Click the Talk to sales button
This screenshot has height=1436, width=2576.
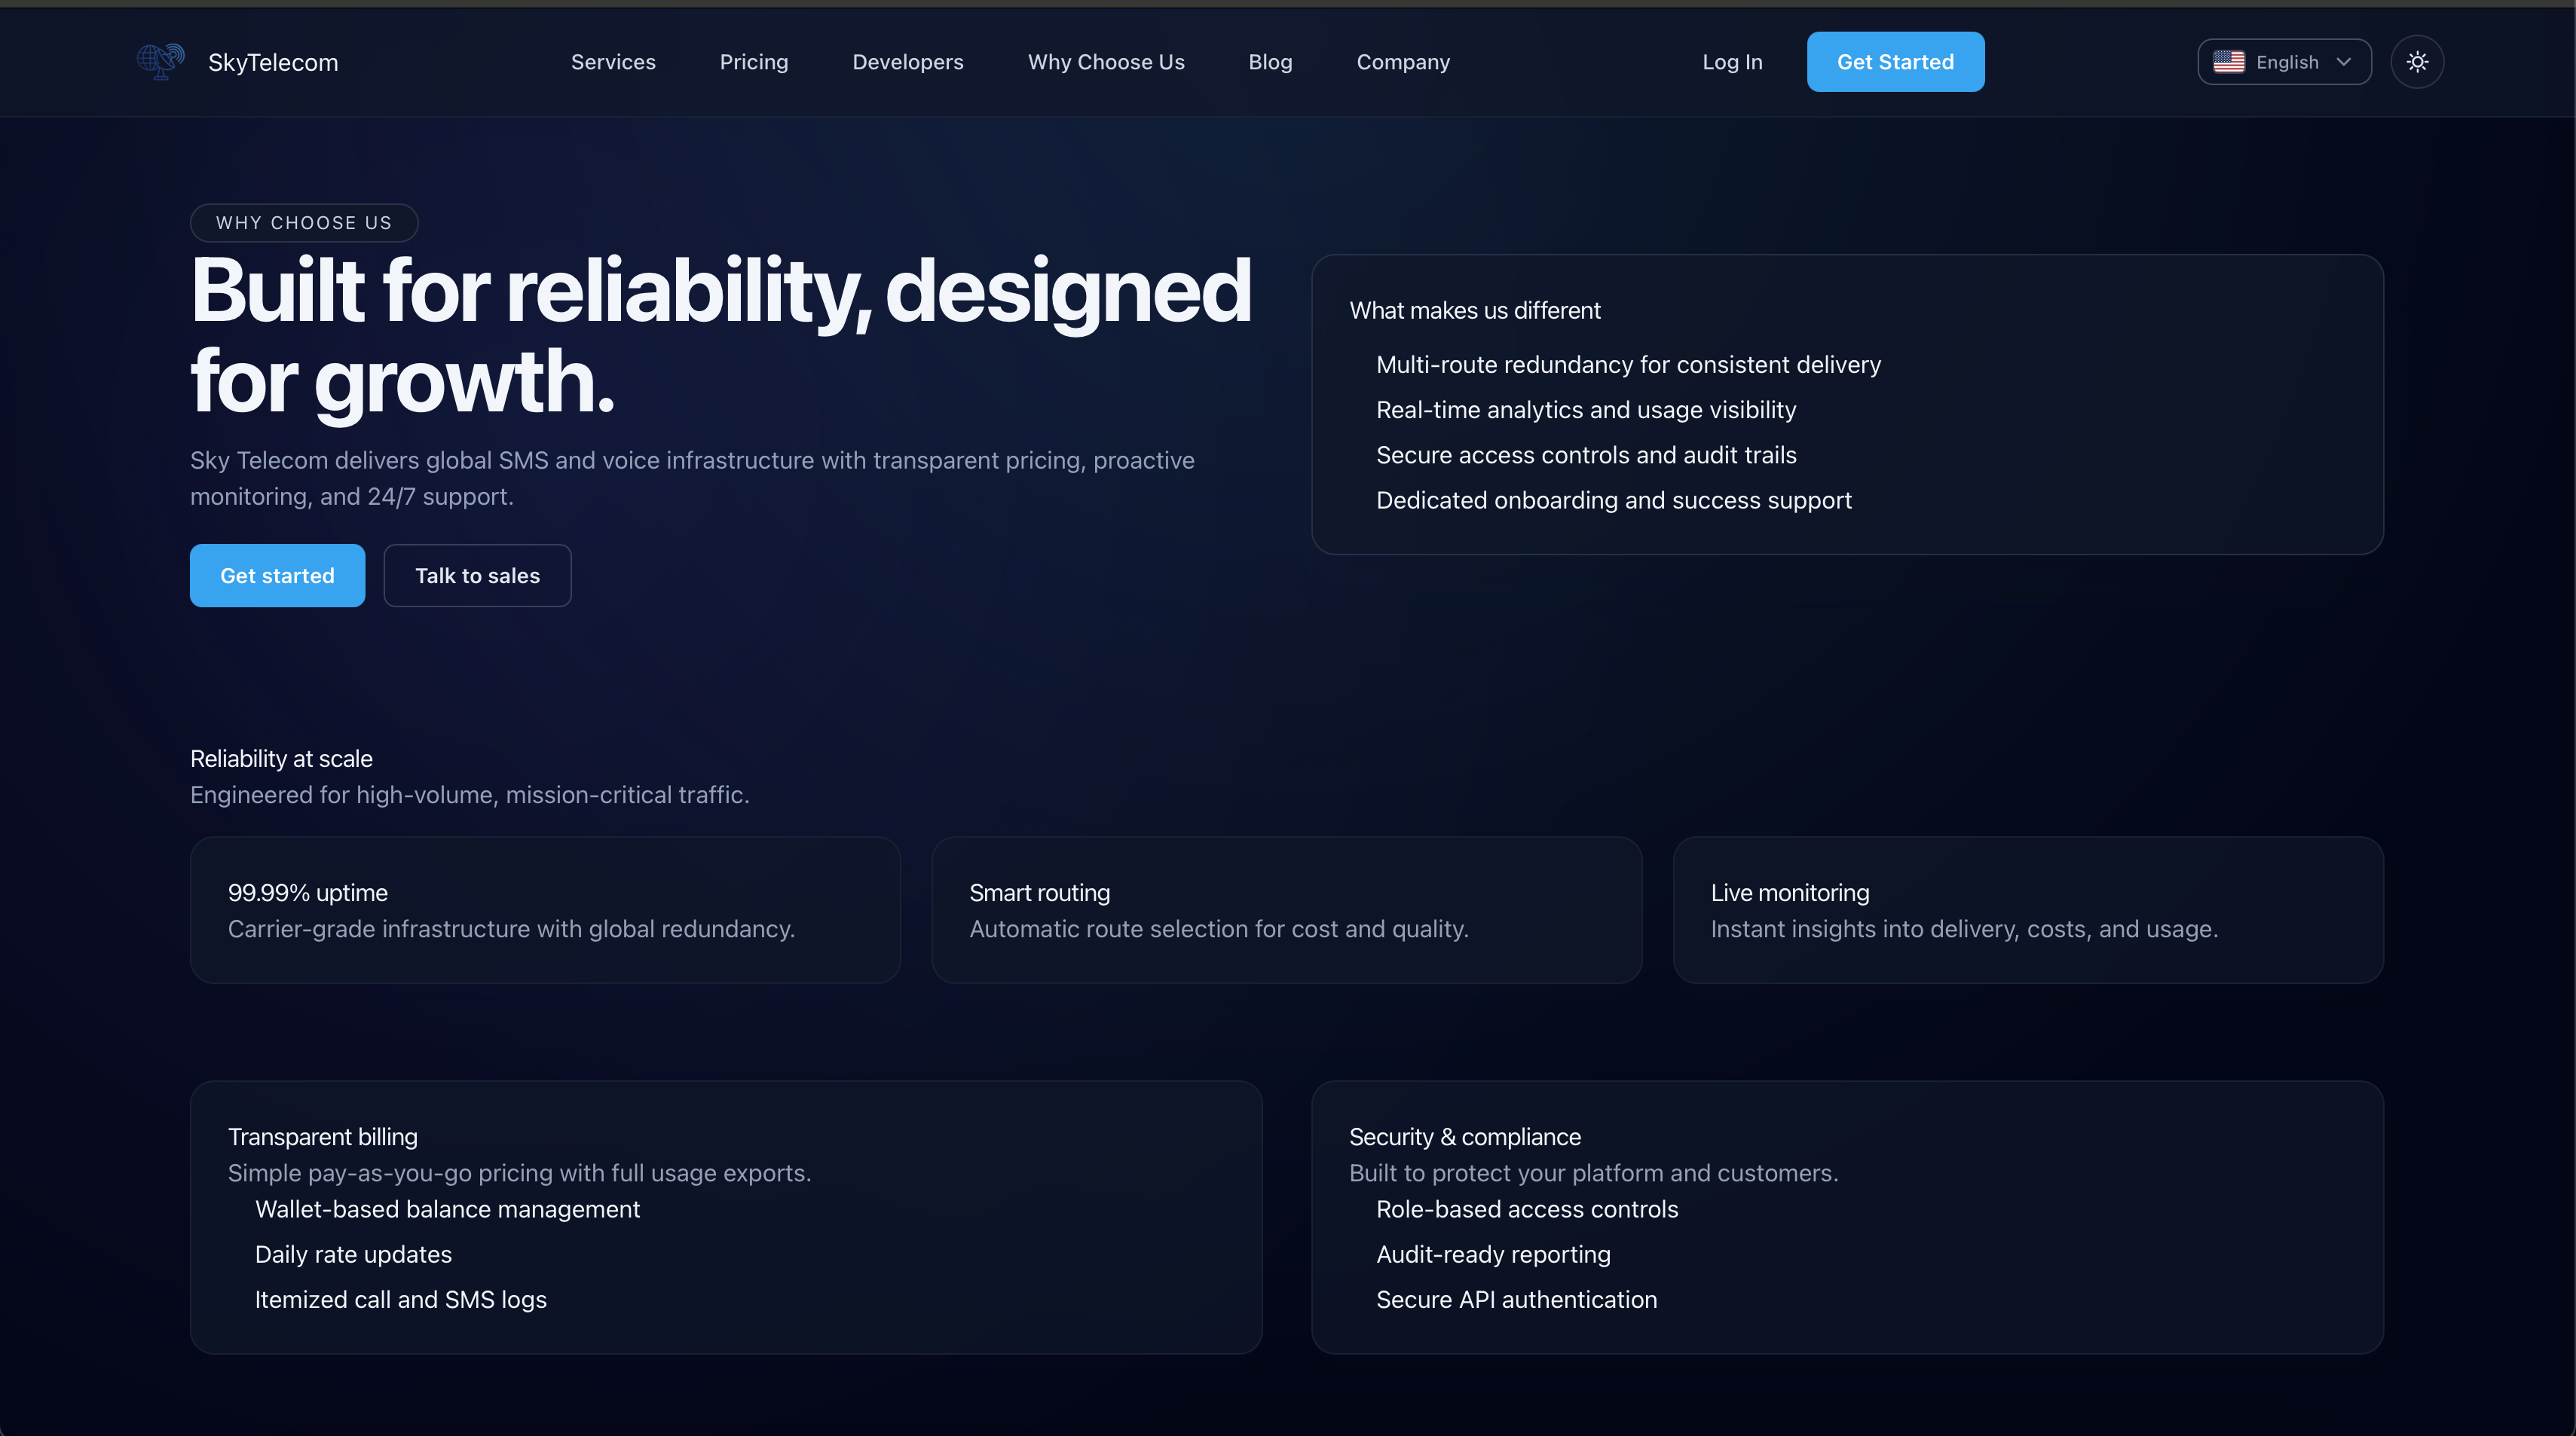(x=477, y=575)
